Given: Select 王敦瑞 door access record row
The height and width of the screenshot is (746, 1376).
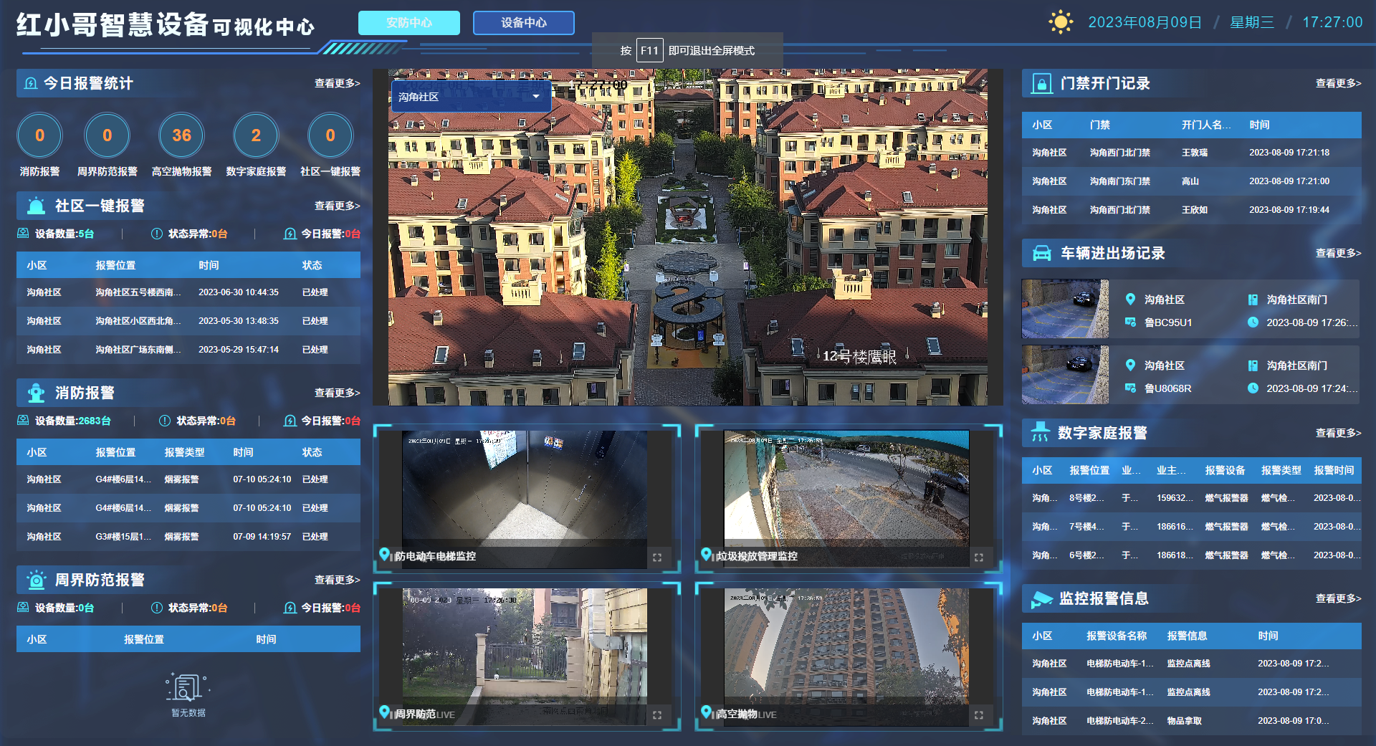Looking at the screenshot, I should (1191, 153).
